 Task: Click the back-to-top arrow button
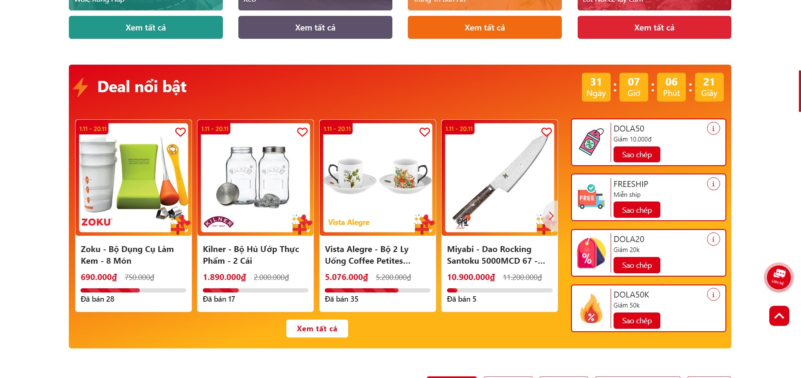(779, 316)
